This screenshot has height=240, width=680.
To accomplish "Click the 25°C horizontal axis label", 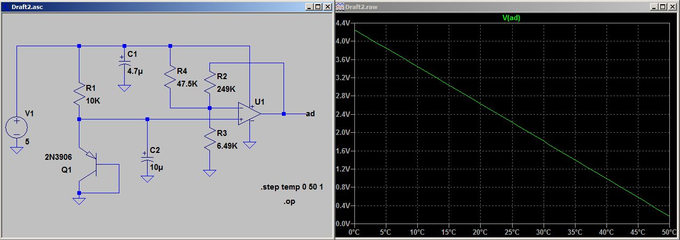I will 512,233.
